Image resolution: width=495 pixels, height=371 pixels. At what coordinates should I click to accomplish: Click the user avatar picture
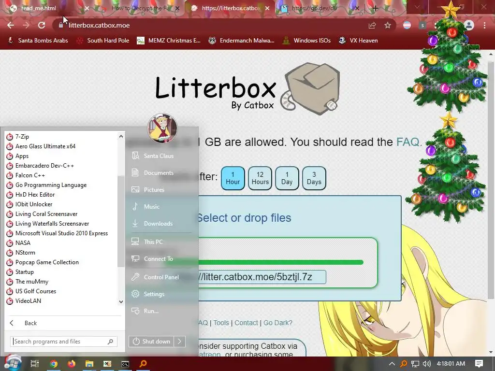(162, 128)
